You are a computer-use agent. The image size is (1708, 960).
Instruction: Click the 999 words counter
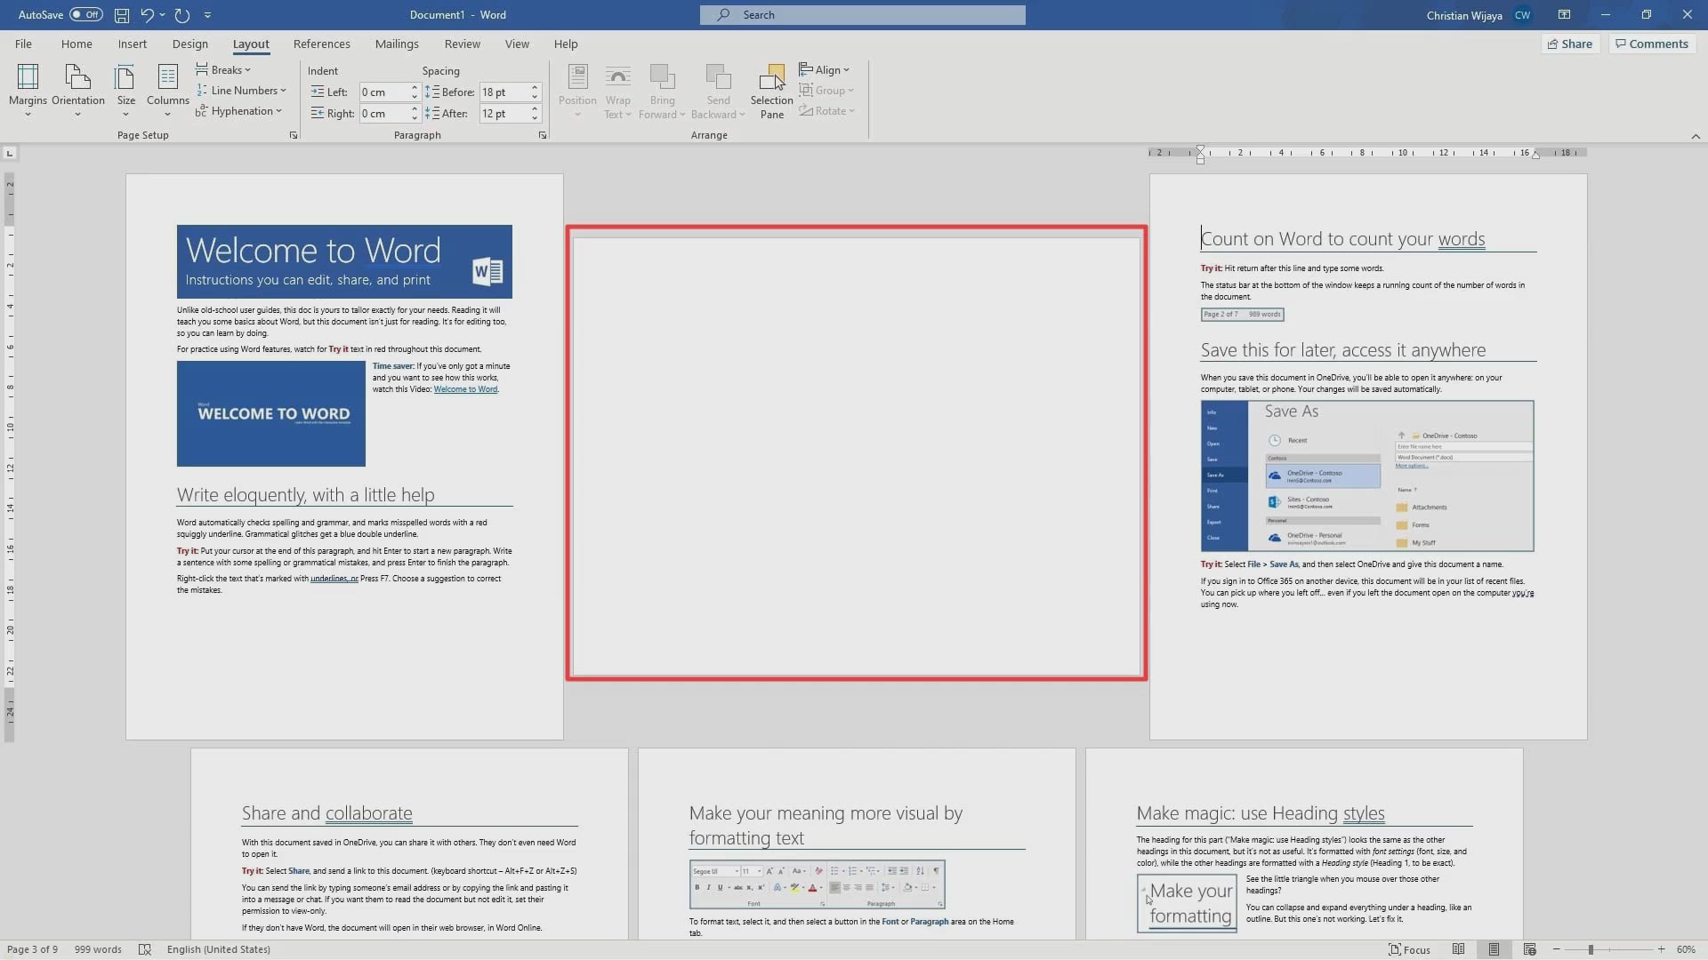pyautogui.click(x=98, y=949)
